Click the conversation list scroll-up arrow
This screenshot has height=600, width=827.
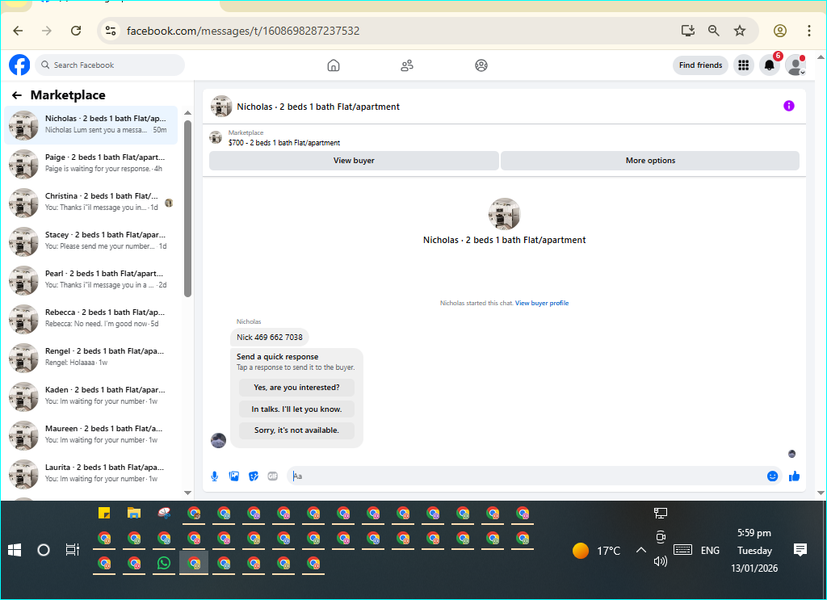pos(187,113)
